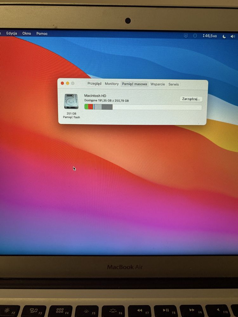Open the Okno menu
This screenshot has height=317, width=238.
(x=27, y=34)
